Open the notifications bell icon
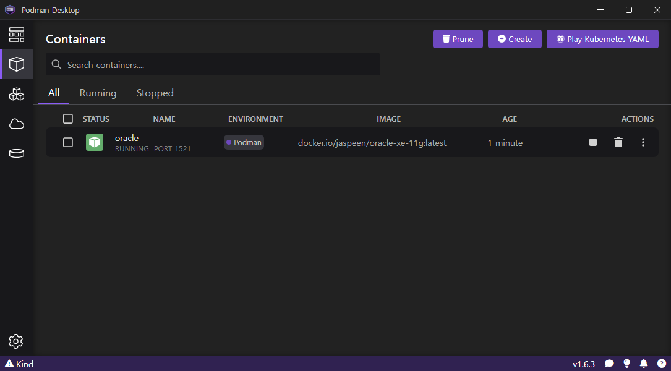This screenshot has height=371, width=671. [644, 364]
